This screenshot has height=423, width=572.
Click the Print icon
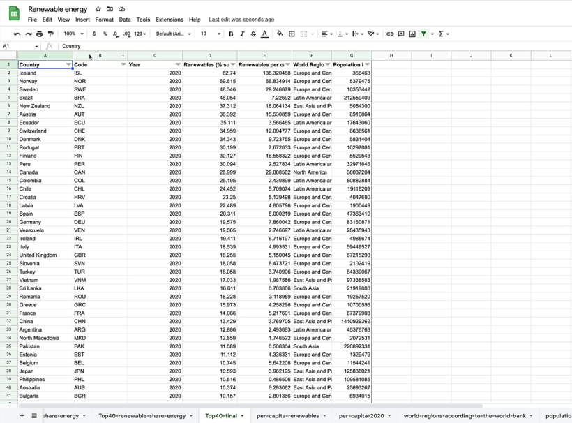pos(39,34)
